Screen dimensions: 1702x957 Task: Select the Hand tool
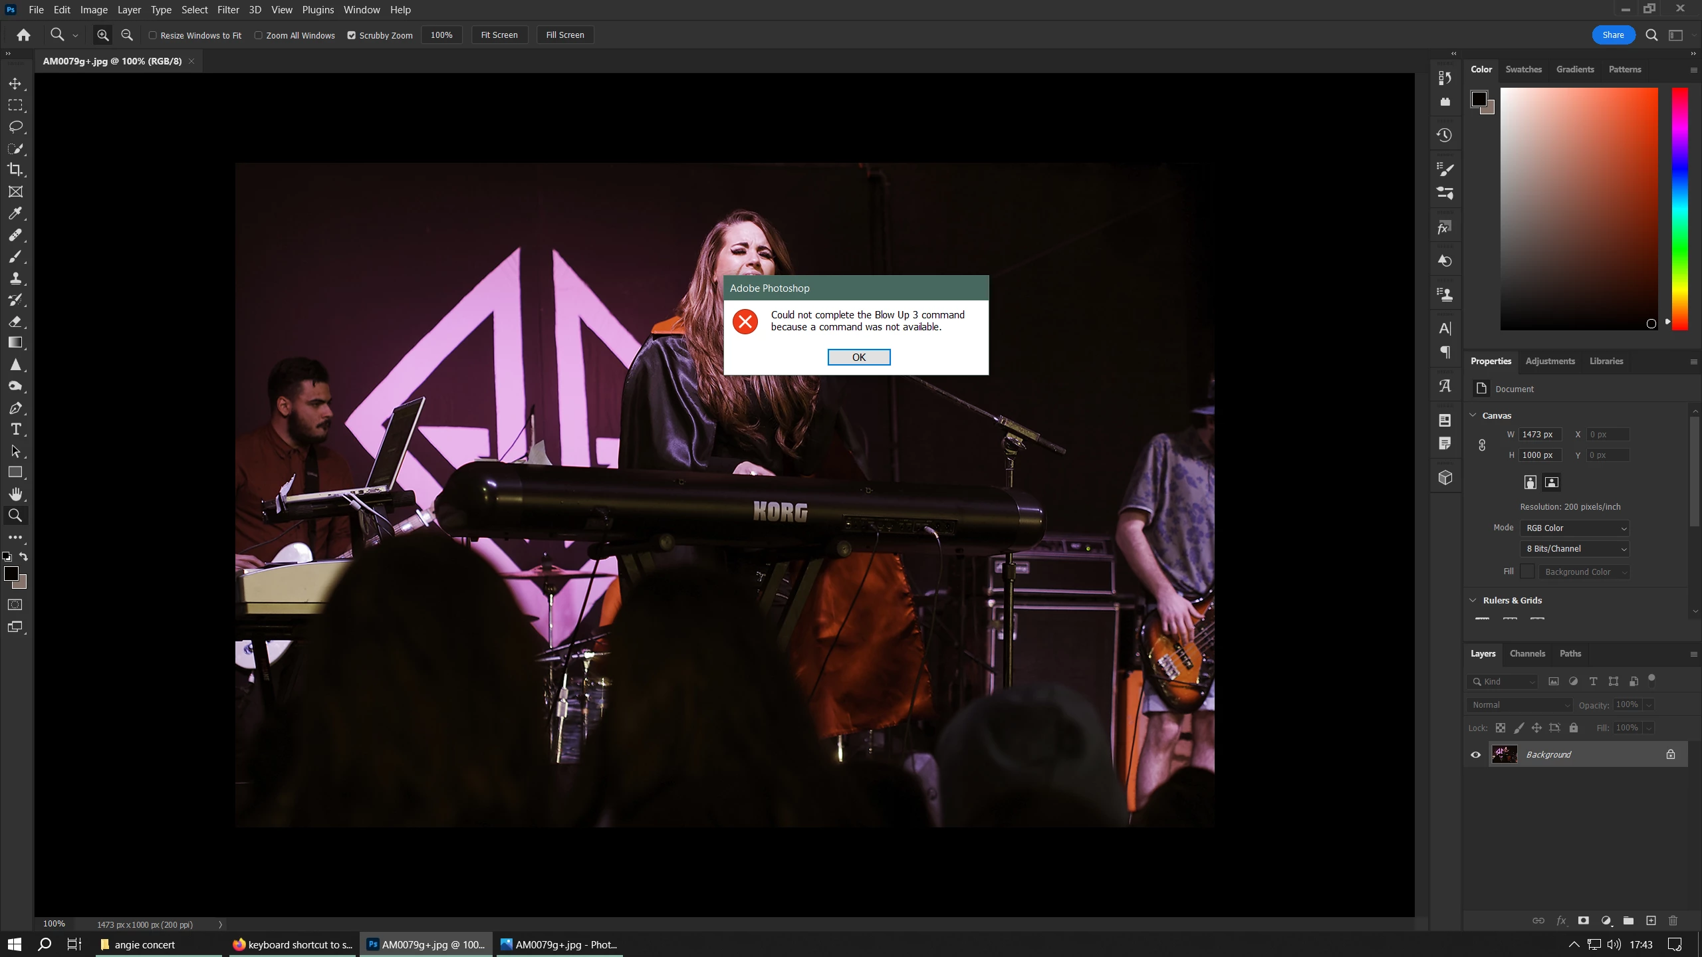point(15,494)
